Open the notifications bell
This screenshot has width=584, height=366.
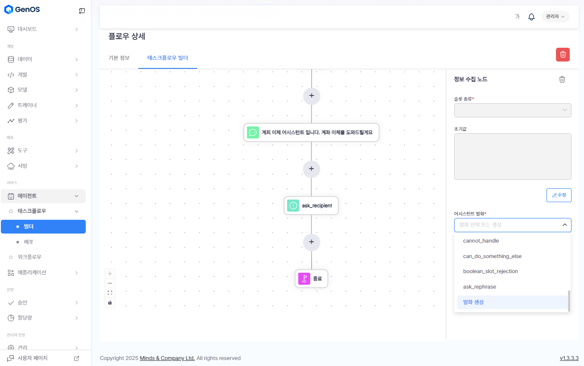(x=531, y=17)
